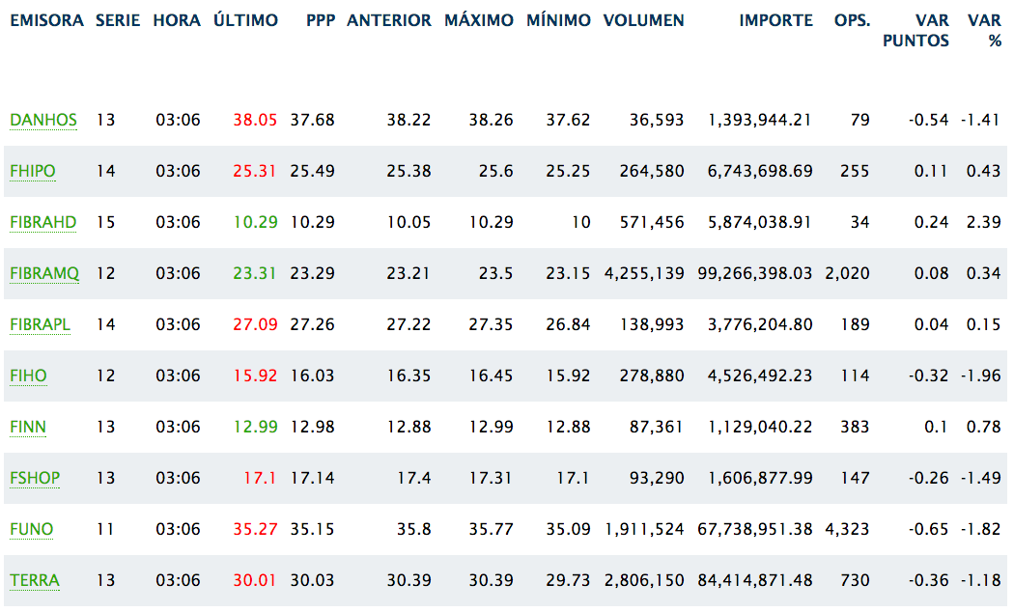Image resolution: width=1014 pixels, height=612 pixels.
Task: Select FIBRAHD percent change 2.39
Action: click(x=984, y=222)
